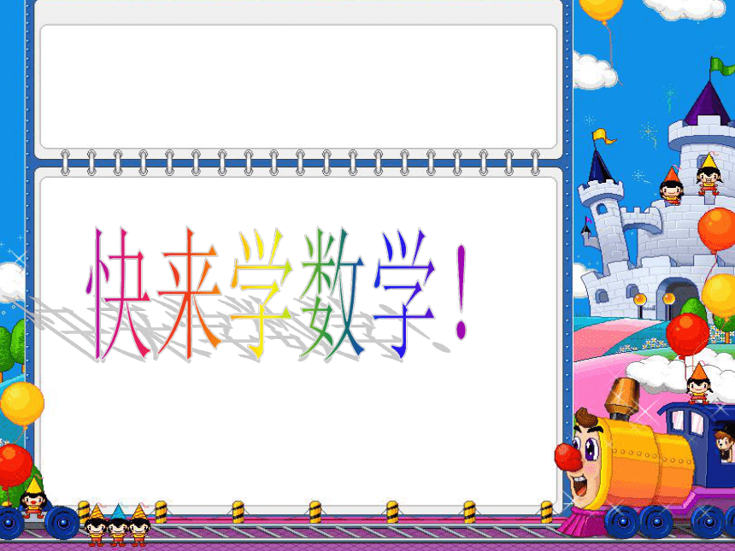The height and width of the screenshot is (551, 735).
Task: Click the rainbow WordArt title 快来学数学！
Action: [x=277, y=294]
